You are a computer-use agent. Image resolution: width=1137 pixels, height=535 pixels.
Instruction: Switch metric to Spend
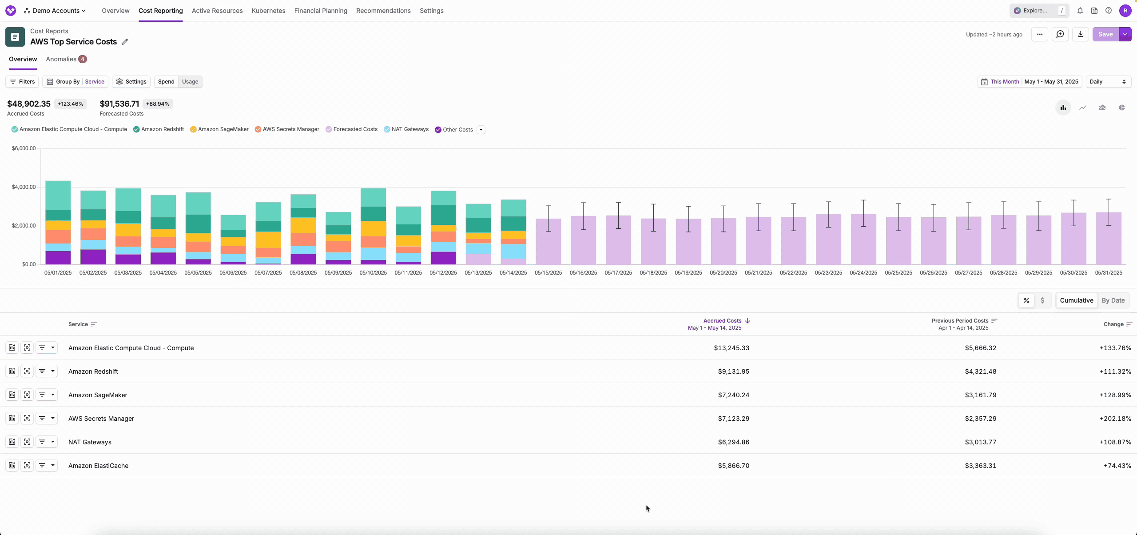tap(166, 82)
